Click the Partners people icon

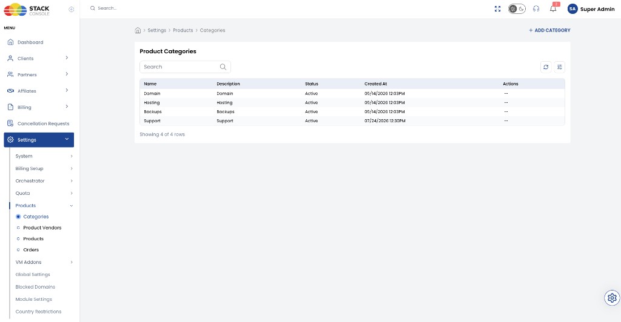coord(11,74)
